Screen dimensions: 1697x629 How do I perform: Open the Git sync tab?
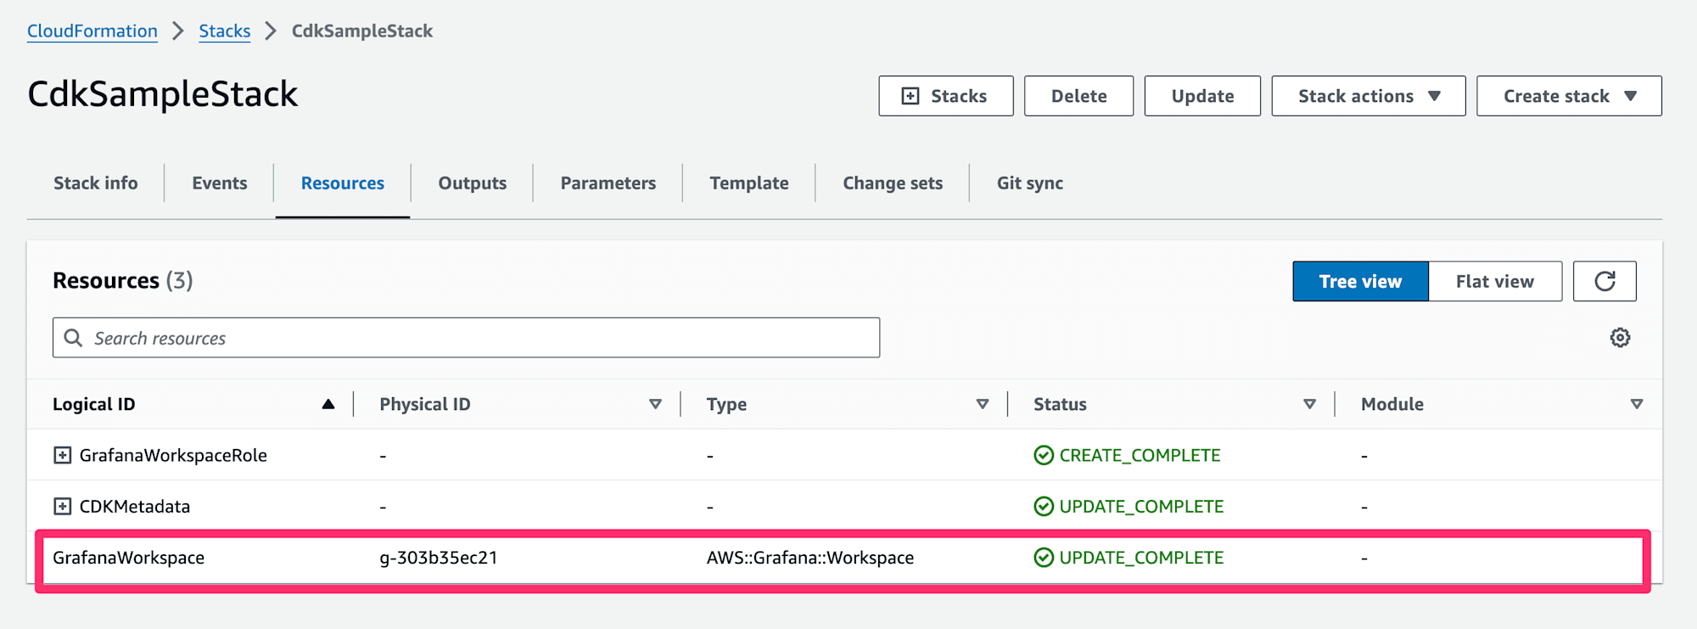click(1029, 183)
